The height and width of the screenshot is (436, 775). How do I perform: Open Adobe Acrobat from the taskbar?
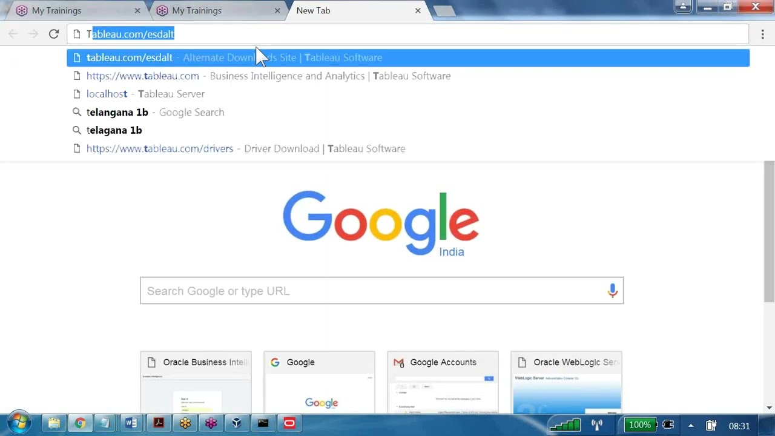click(159, 423)
